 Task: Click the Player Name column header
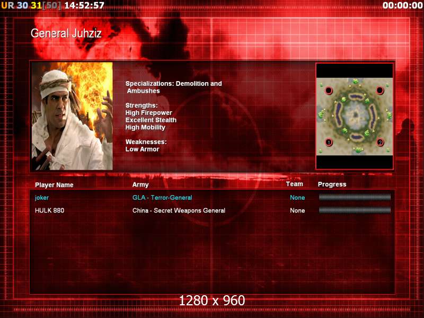coord(54,185)
